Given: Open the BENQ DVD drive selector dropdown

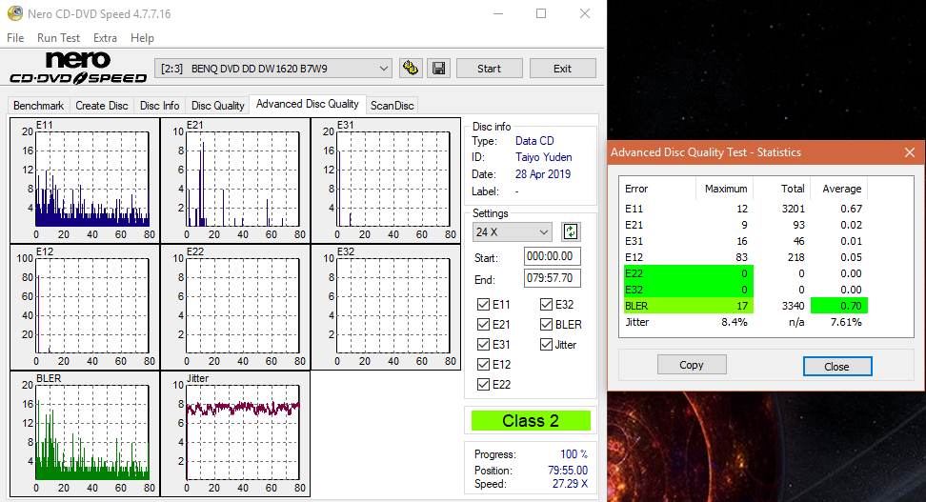Looking at the screenshot, I should coord(272,69).
